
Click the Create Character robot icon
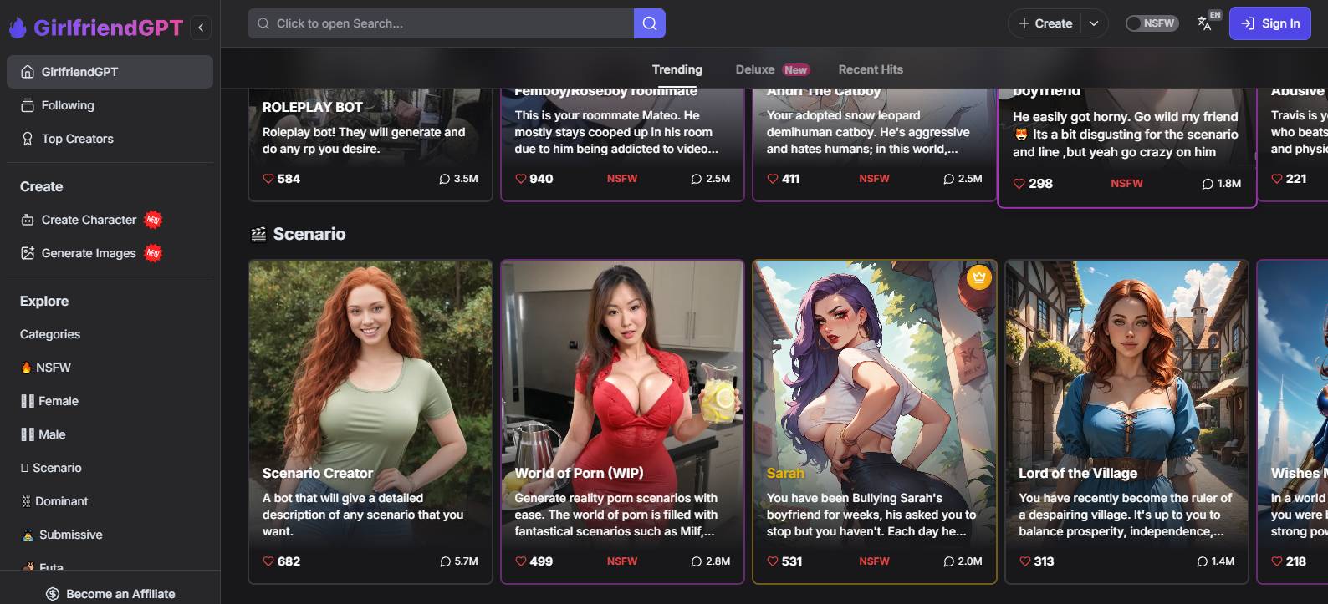point(28,220)
